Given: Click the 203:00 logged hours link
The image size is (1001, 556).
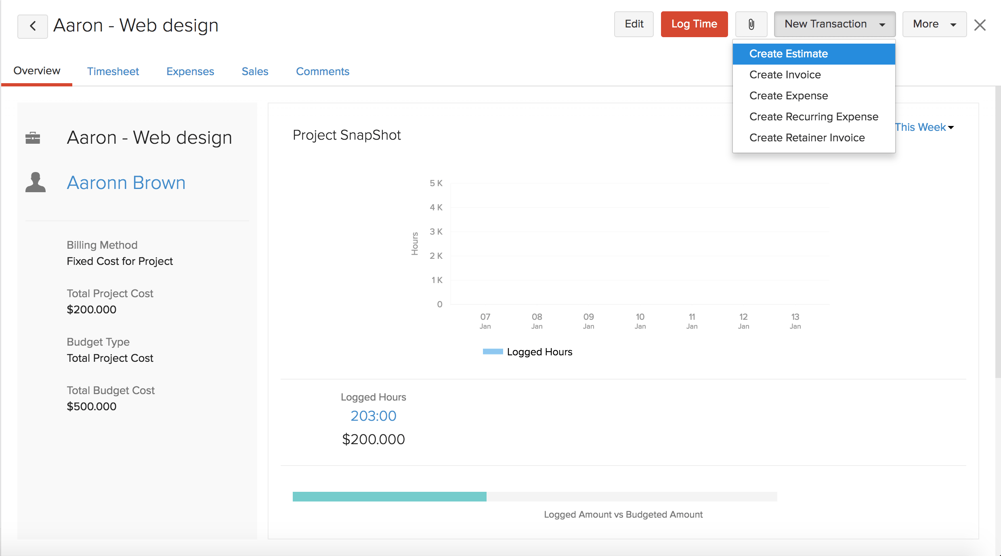Looking at the screenshot, I should coord(373,415).
